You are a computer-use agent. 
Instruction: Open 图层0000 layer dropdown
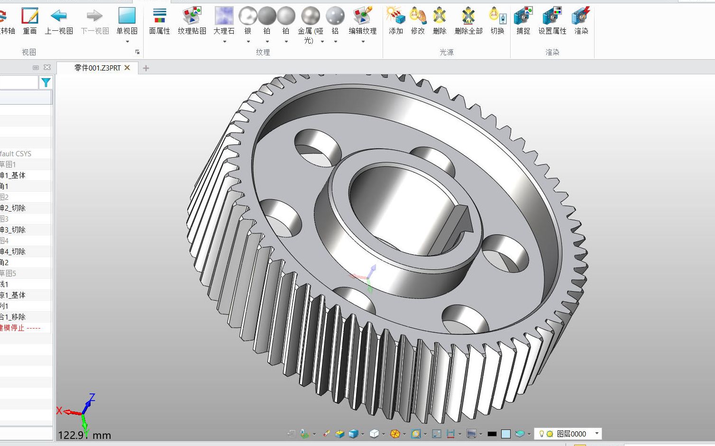597,433
